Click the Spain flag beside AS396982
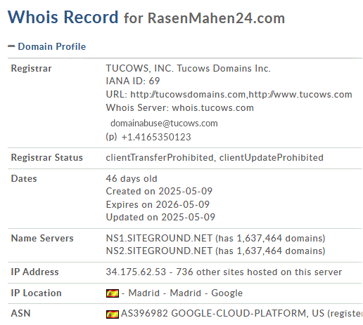The image size is (363, 325). pyautogui.click(x=113, y=314)
